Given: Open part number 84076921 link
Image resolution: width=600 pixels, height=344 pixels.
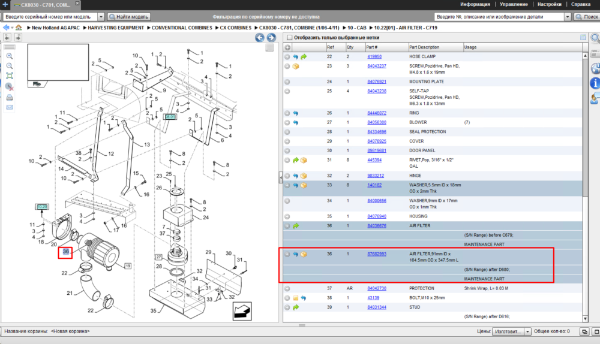Looking at the screenshot, I should point(377,82).
